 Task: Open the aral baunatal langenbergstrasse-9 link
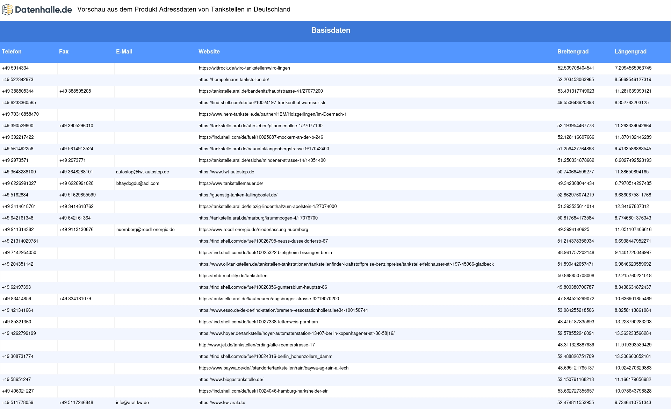click(x=264, y=149)
